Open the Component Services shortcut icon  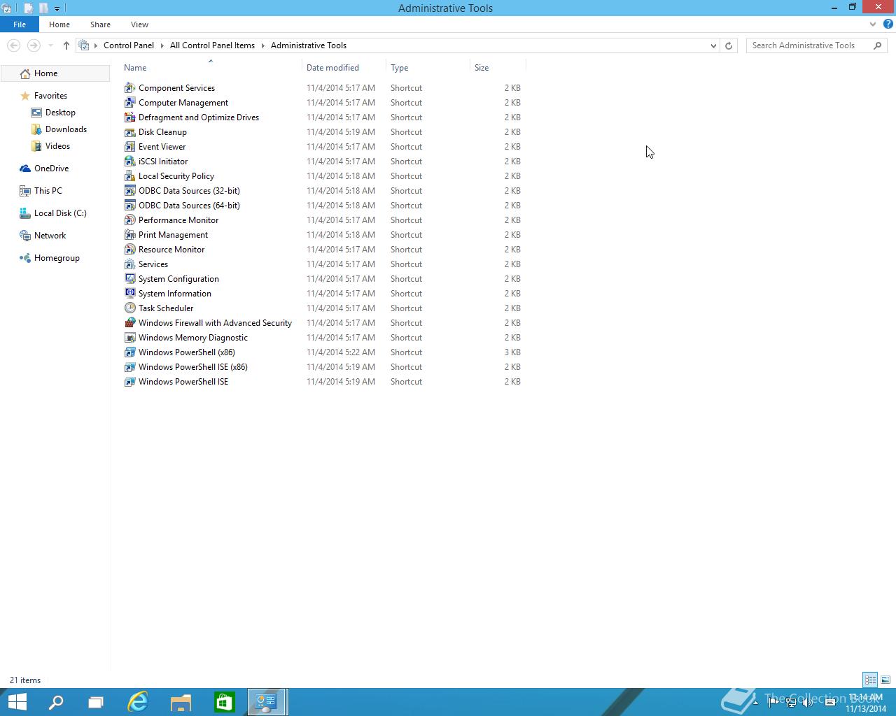coord(129,88)
